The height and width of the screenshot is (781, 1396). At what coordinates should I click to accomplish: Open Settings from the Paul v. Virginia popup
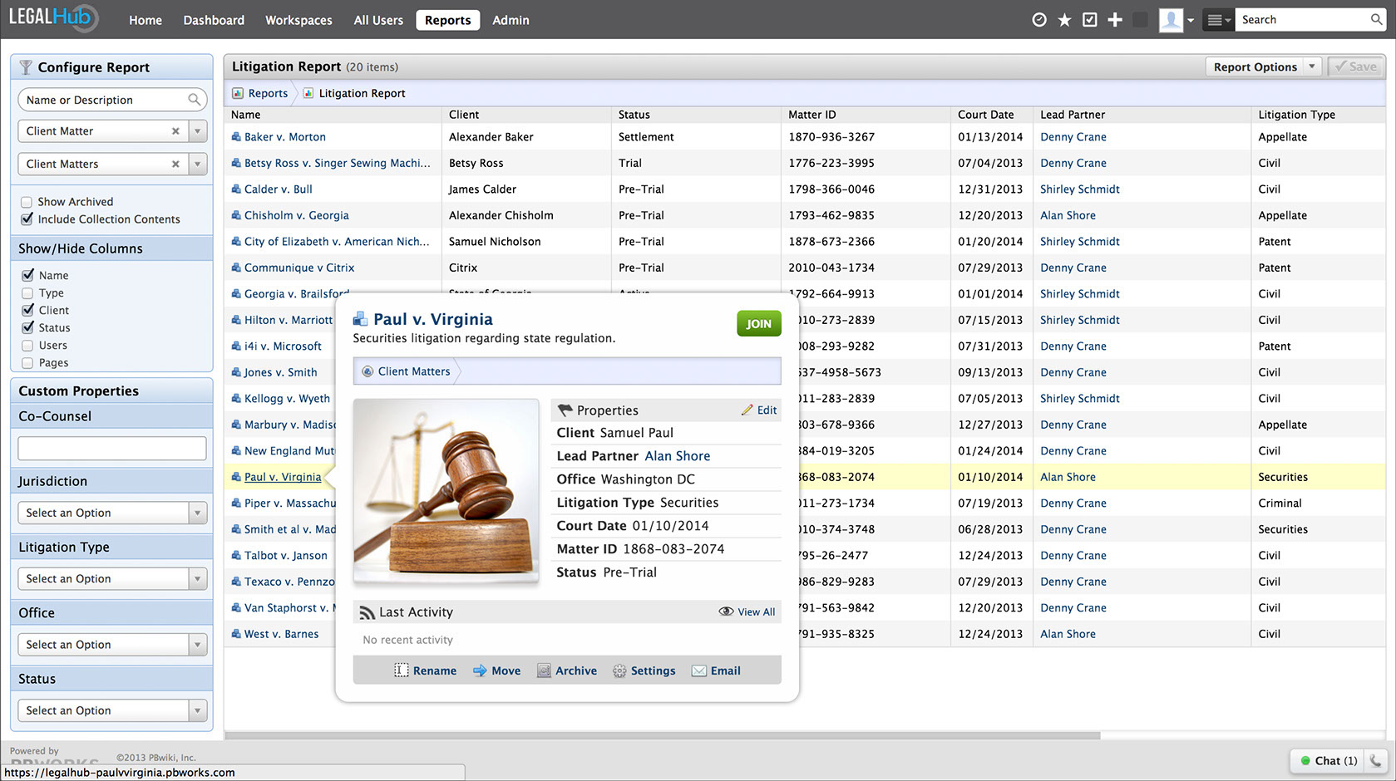(x=644, y=670)
